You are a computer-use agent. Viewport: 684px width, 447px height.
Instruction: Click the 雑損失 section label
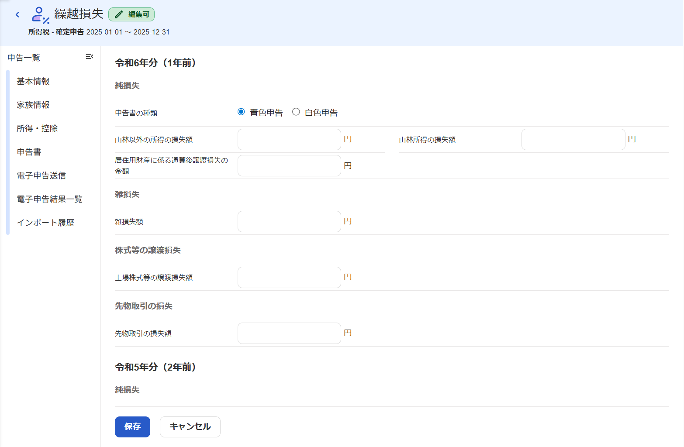(127, 194)
